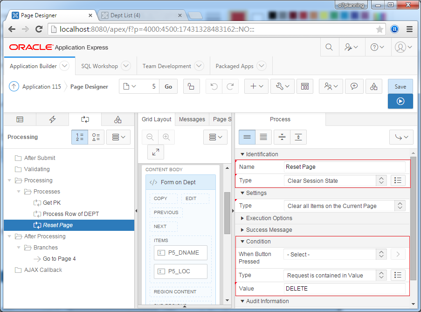Select Process Row of DEPT

(x=71, y=214)
